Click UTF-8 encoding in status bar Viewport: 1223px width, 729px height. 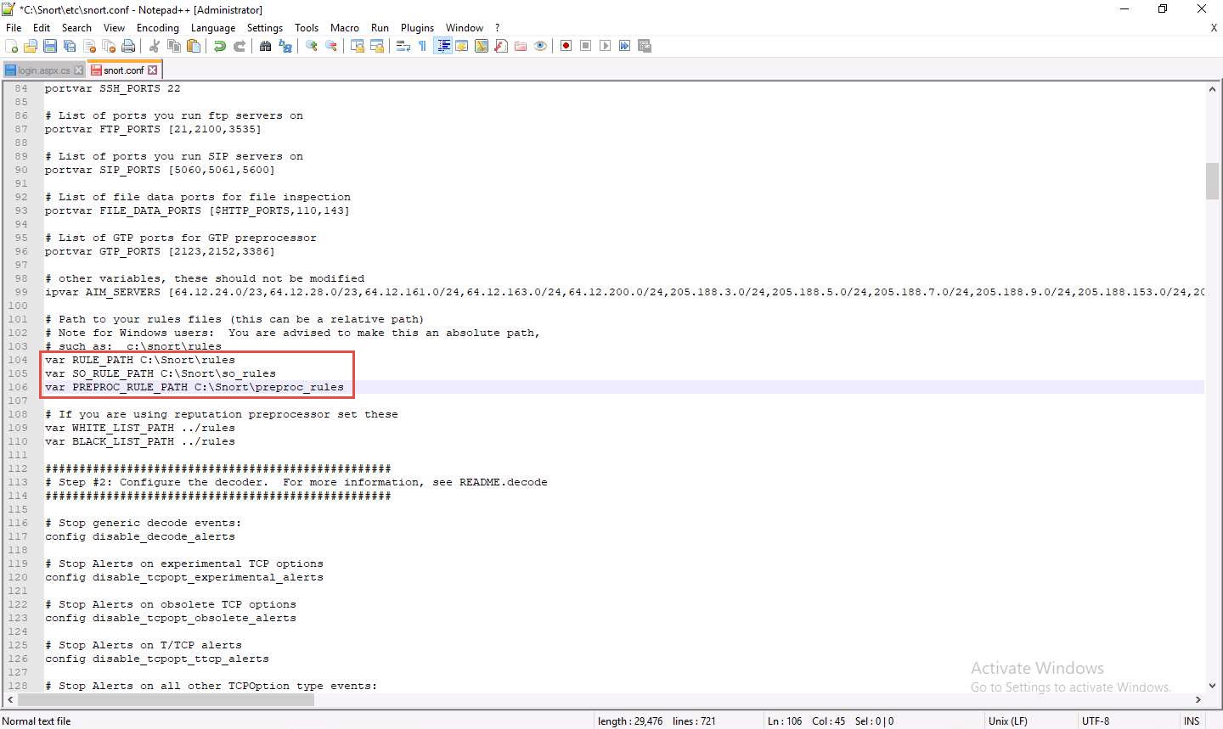[x=1096, y=721]
